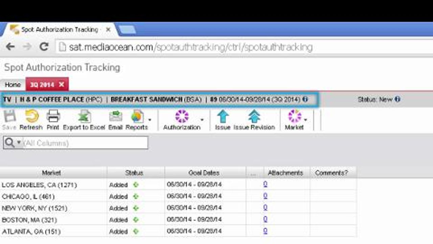Close the Spot Authorization Tracking browser tab

click(x=108, y=30)
